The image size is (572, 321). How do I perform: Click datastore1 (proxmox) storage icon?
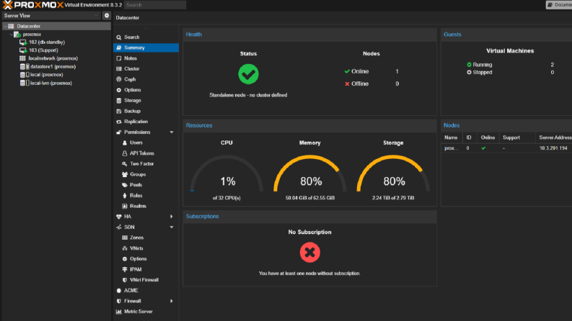point(25,67)
